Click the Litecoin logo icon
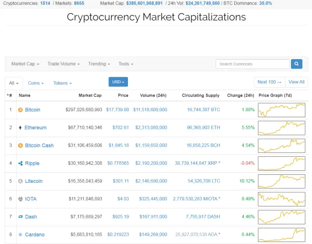This screenshot has width=312, height=244. click(x=20, y=181)
